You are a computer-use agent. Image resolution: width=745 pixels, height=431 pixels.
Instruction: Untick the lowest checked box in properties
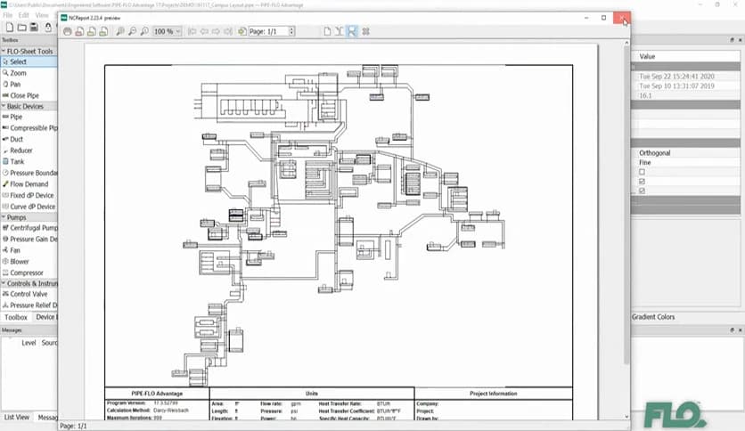coord(642,191)
